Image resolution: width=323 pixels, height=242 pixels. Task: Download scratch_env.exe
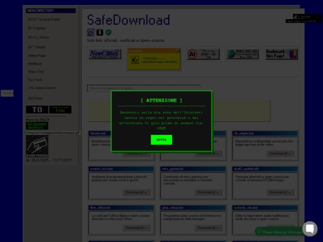[136, 192]
